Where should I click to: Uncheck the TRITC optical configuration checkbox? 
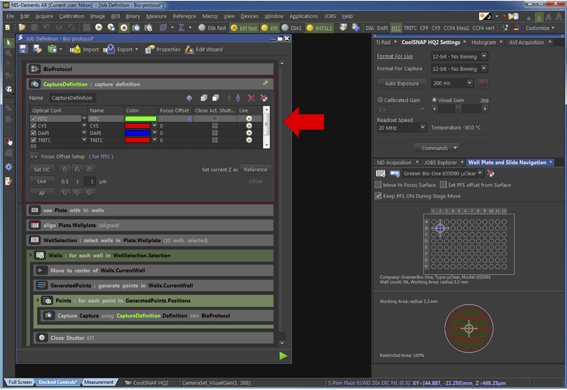[33, 140]
